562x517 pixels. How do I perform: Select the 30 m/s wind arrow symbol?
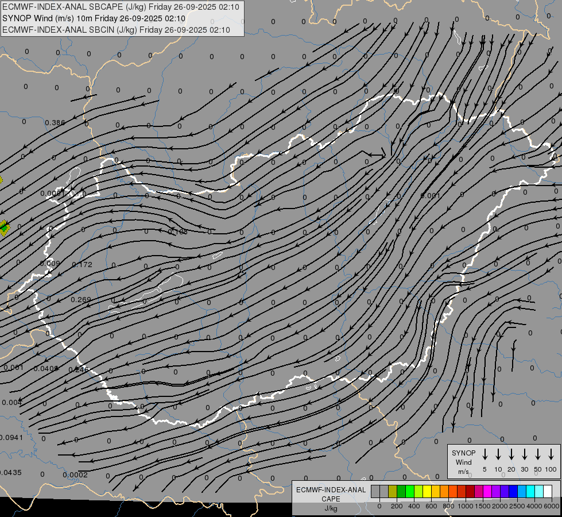click(x=525, y=454)
